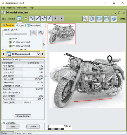Screen dimensions: 127x135
Task: Click the horizontal dotted divider handle
Action: pyautogui.click(x=23, y=49)
